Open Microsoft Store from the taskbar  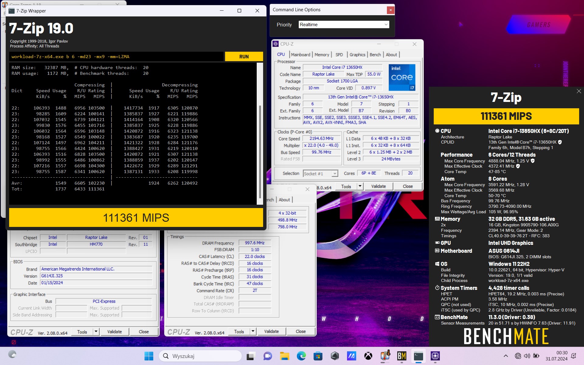click(318, 356)
